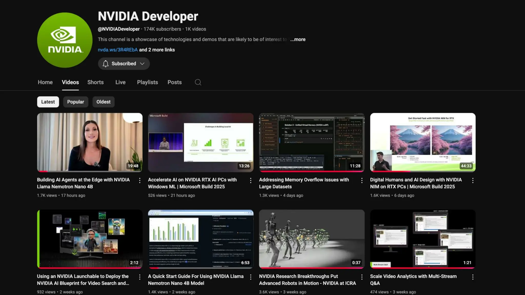Open options for Digital Humans video
Viewport: 525px width, 295px height.
click(473, 181)
